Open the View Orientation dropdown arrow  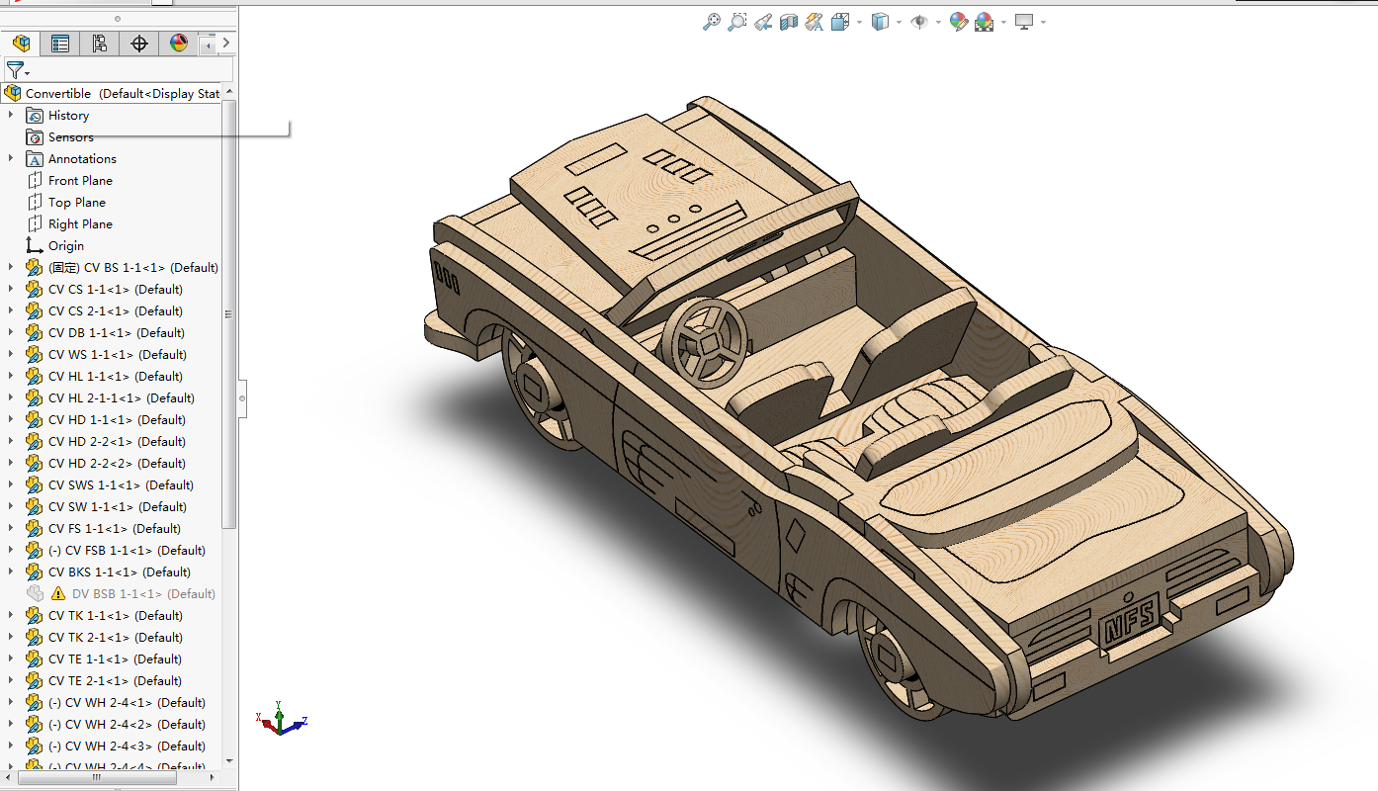tap(859, 22)
